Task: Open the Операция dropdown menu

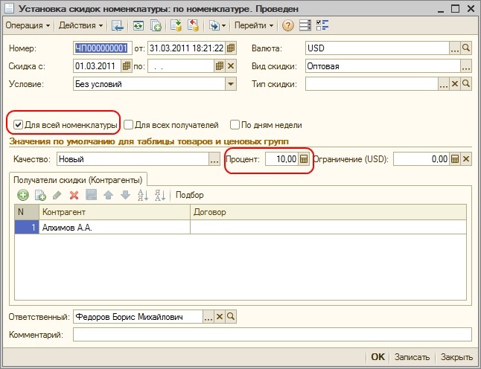Action: coord(28,25)
